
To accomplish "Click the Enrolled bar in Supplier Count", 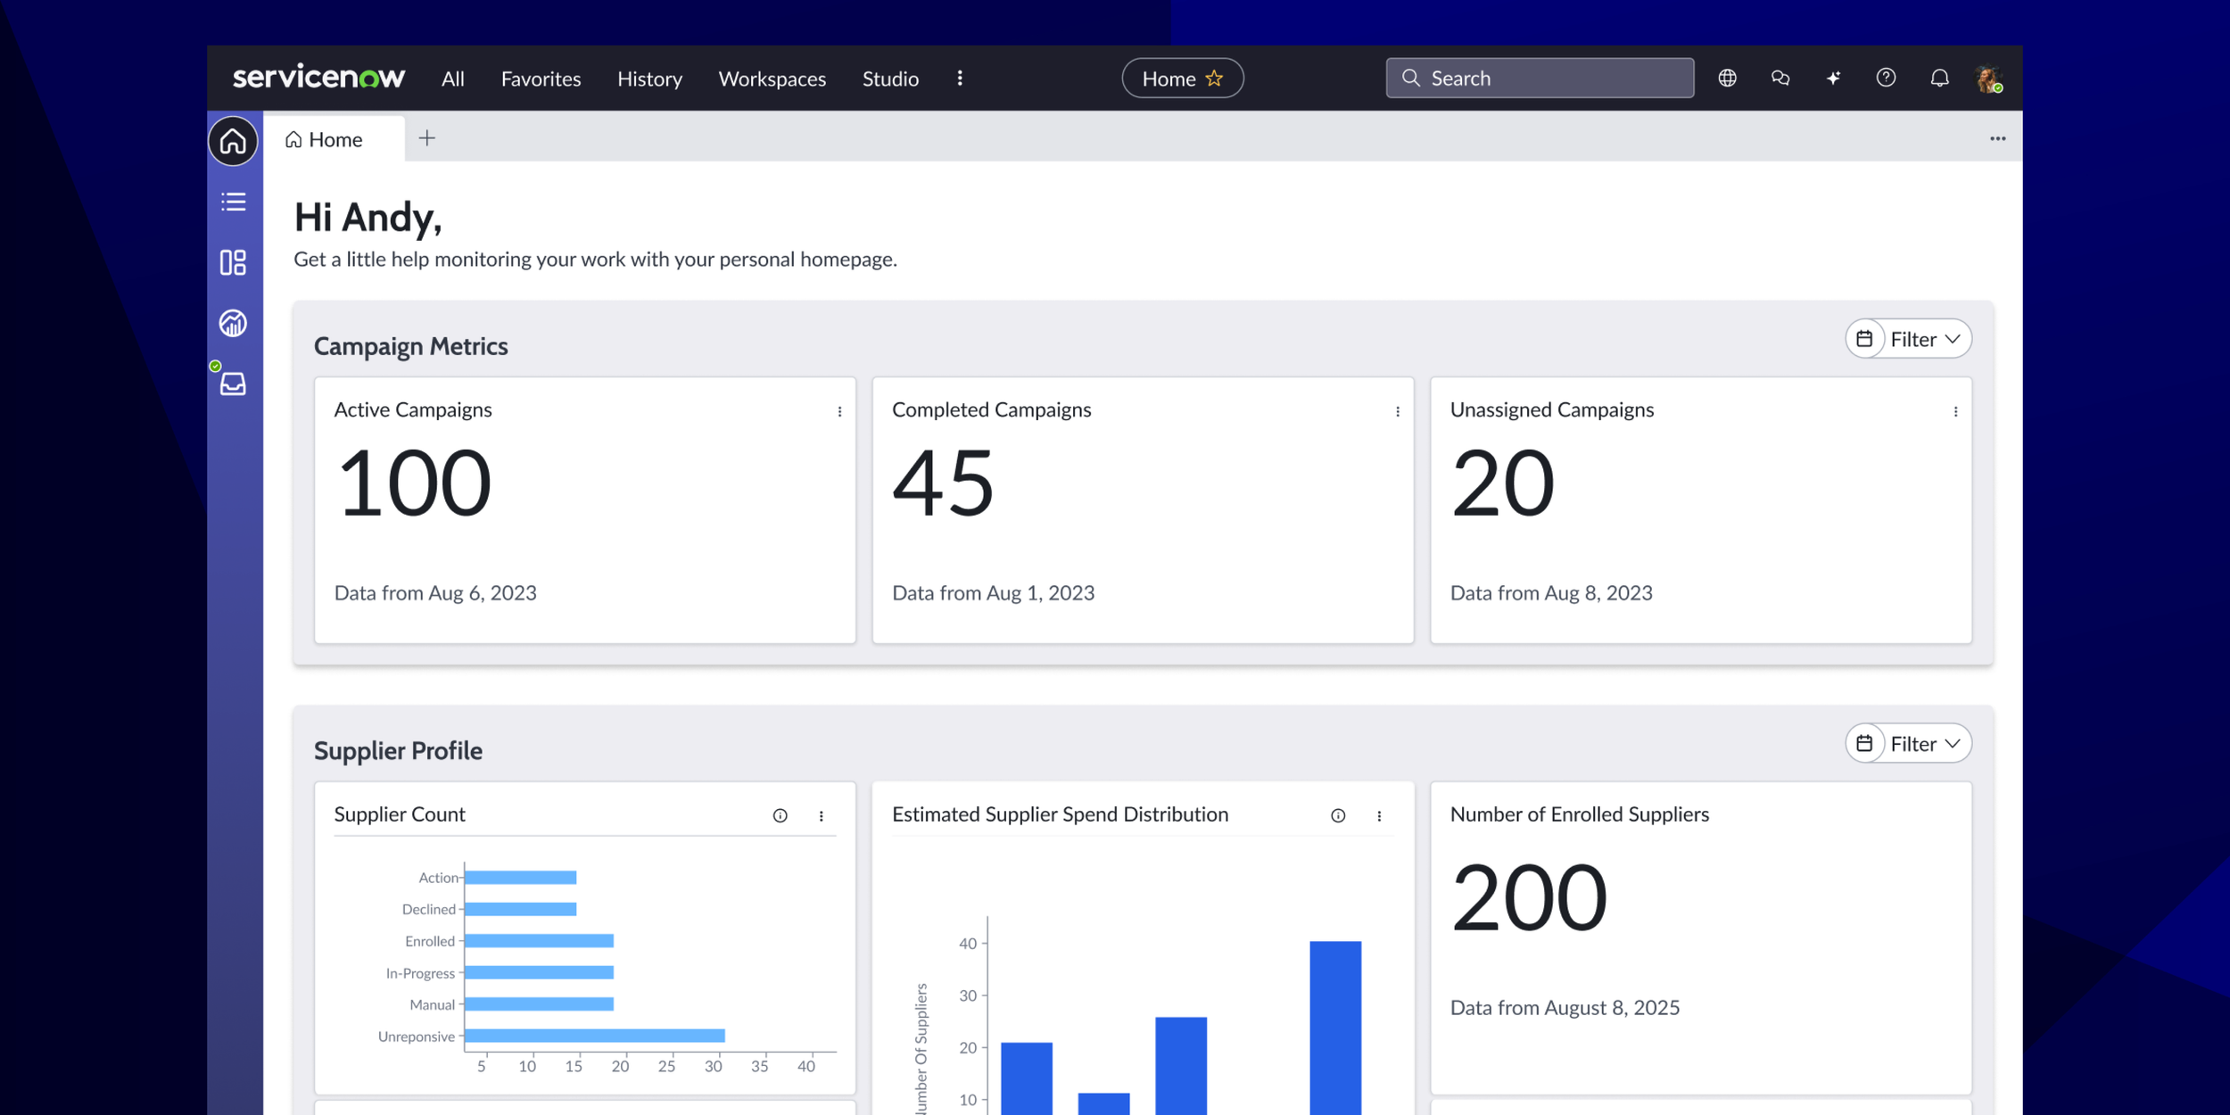I will [539, 941].
